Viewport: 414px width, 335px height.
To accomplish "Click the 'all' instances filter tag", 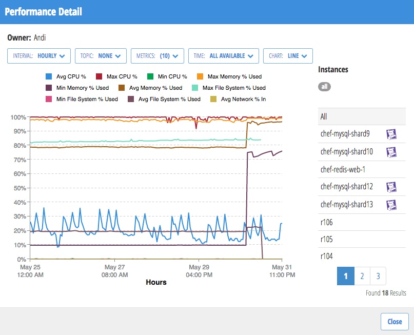I will tap(324, 87).
